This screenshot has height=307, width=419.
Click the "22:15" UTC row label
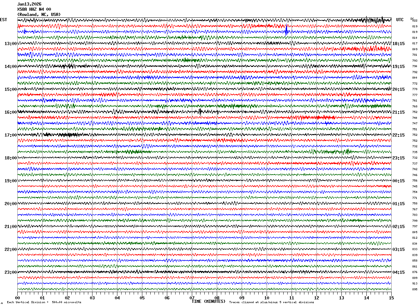coord(399,135)
